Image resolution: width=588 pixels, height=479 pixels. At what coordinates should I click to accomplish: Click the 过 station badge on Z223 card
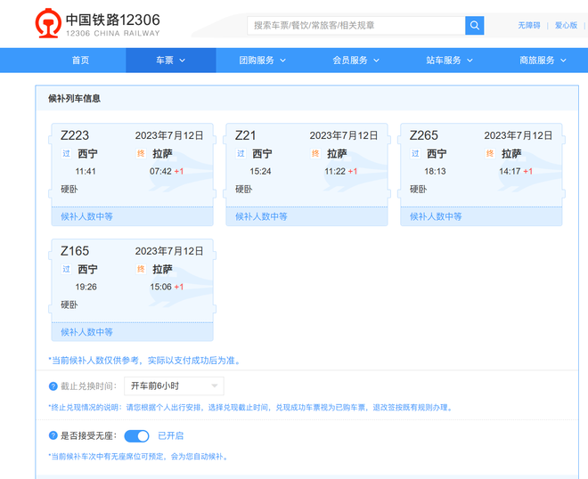66,154
